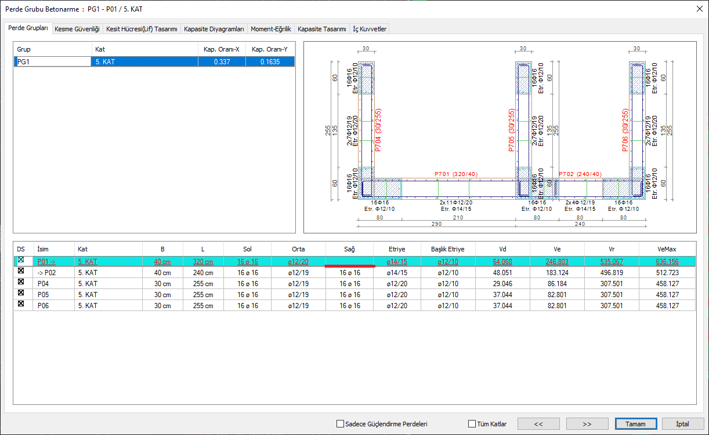Viewport: 709px width, 435px height.
Task: Open the Kapasite Diyagramları tab
Action: point(214,29)
